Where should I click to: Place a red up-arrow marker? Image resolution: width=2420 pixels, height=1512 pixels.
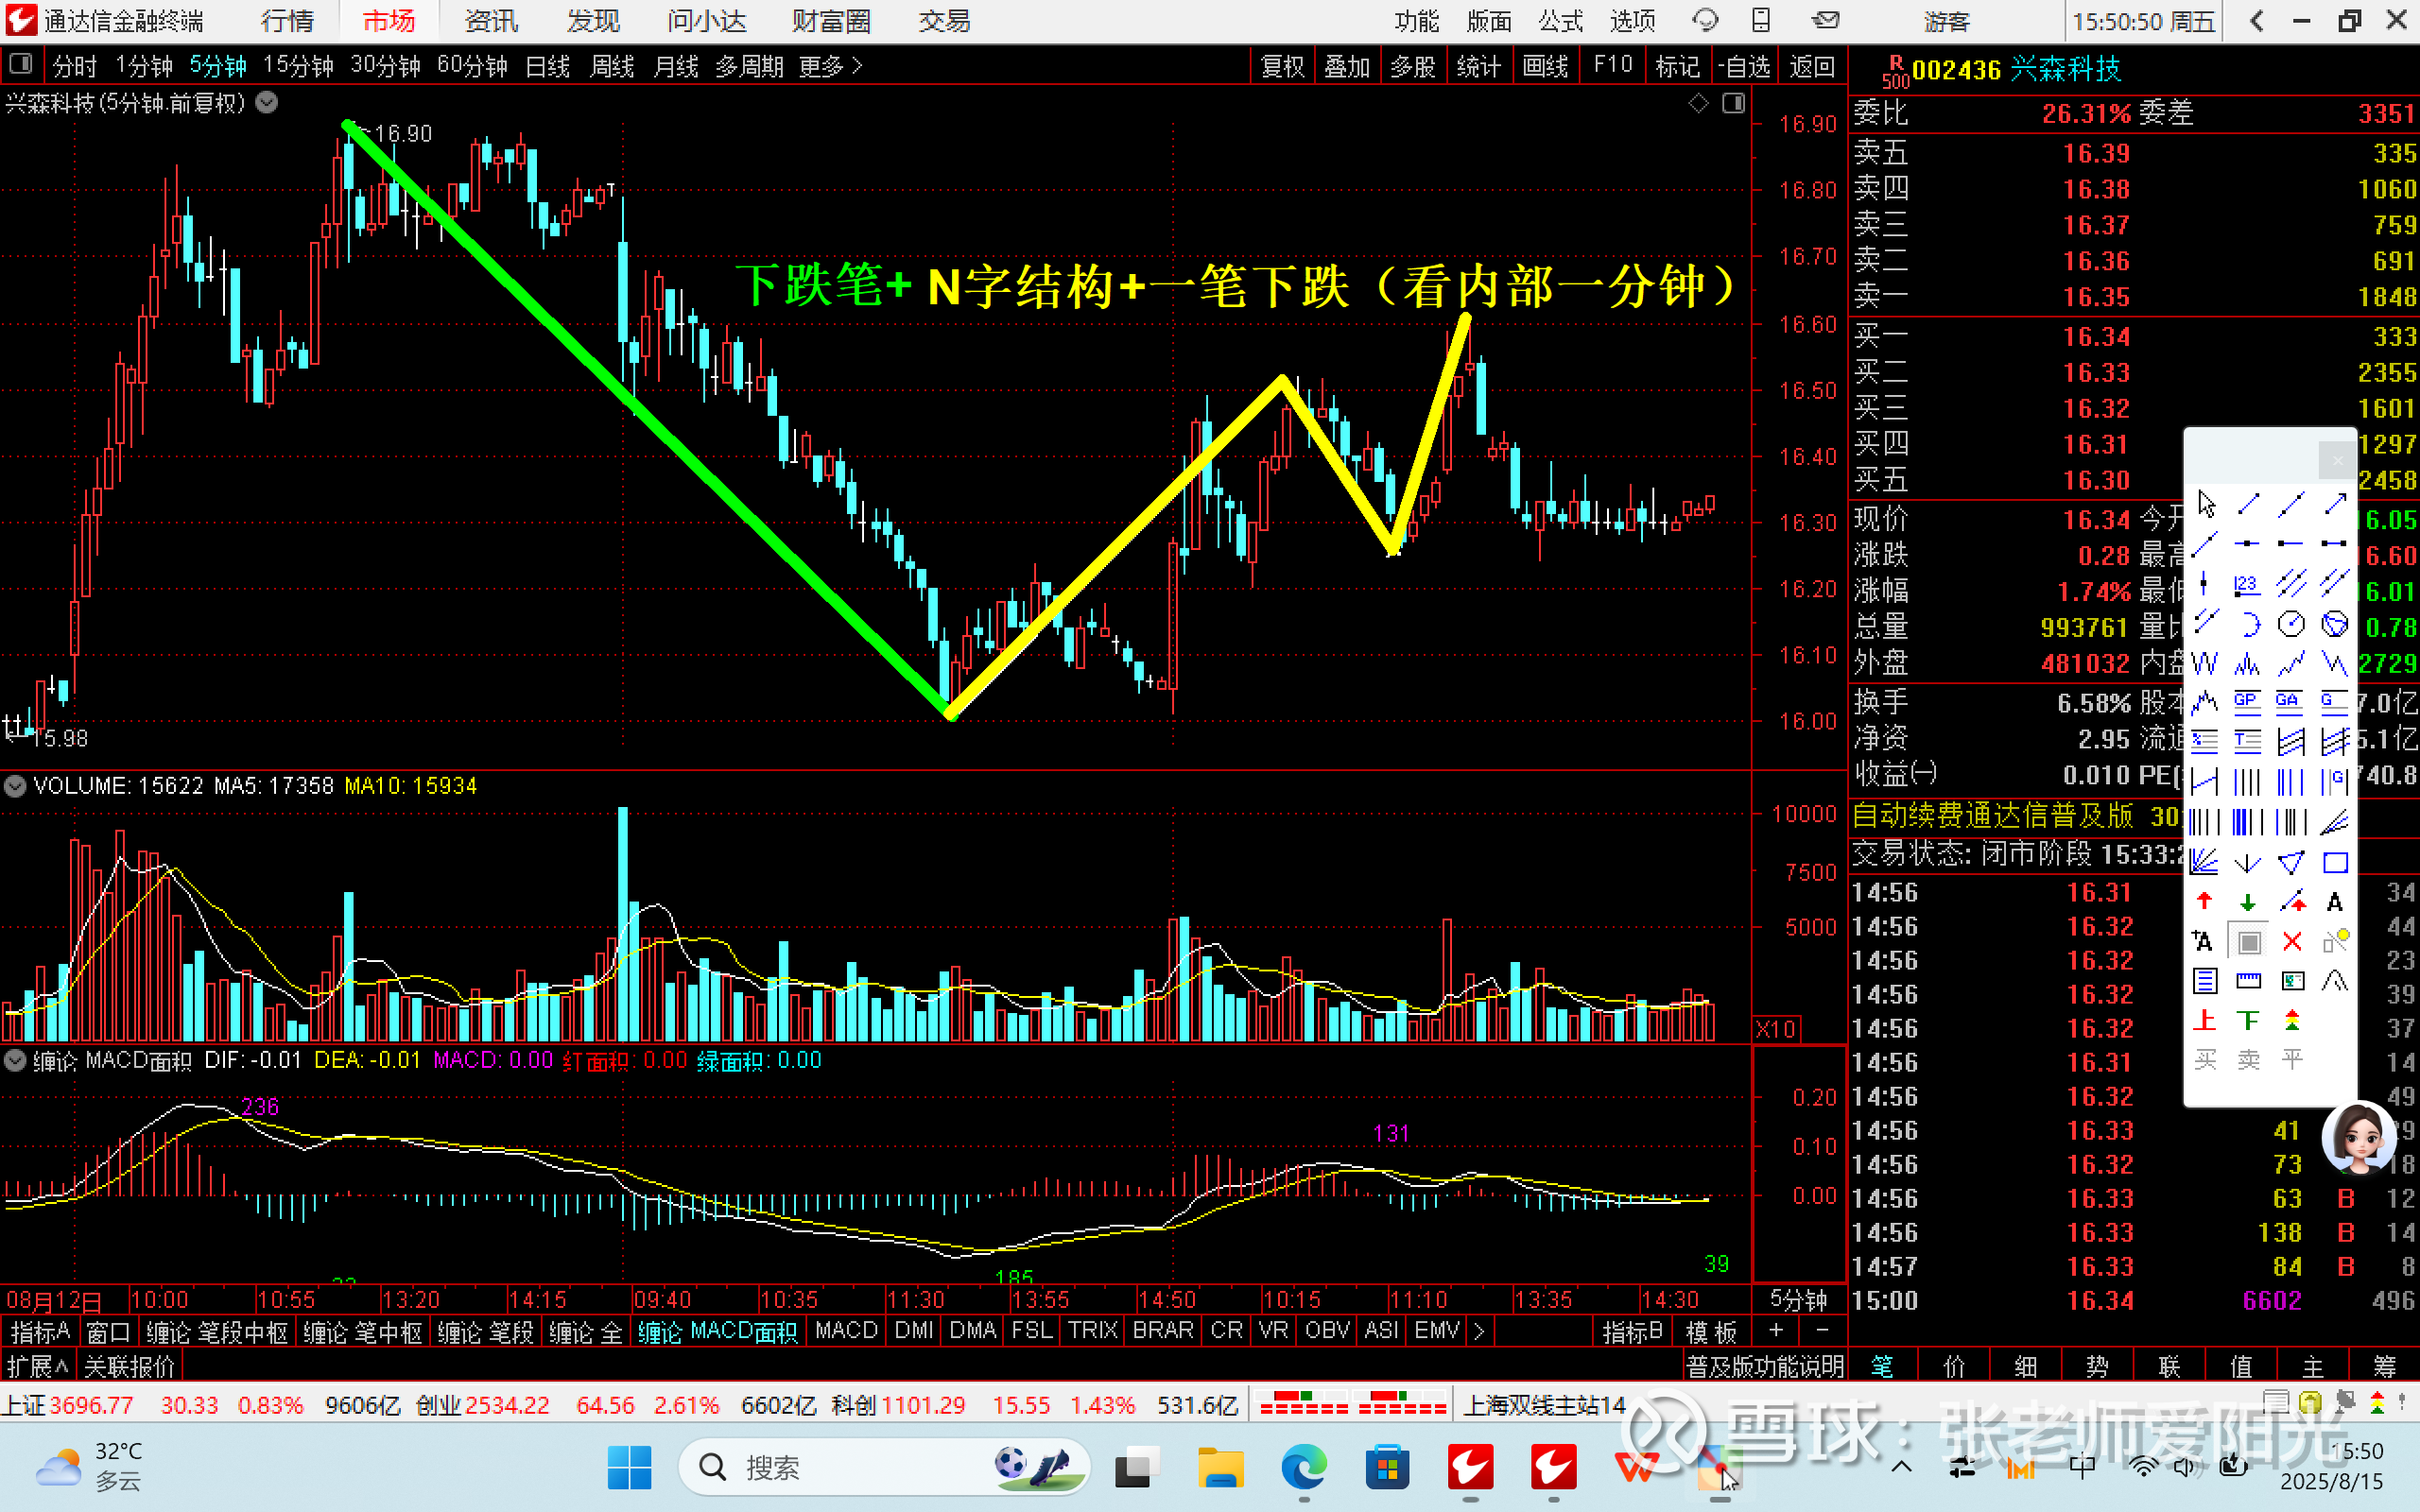pyautogui.click(x=2204, y=901)
